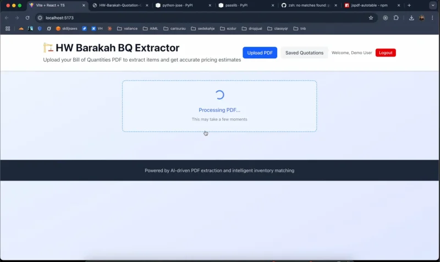Bookmark this page using the star icon

(x=371, y=18)
